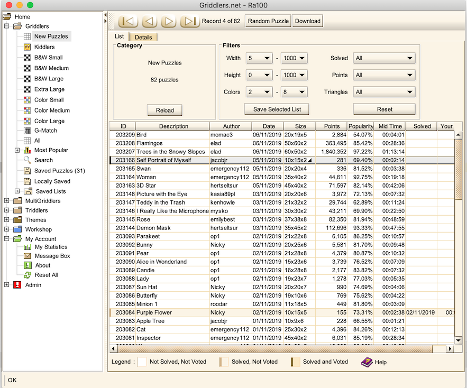
Task: Click the vertical scrollbar down arrow
Action: tap(458, 340)
